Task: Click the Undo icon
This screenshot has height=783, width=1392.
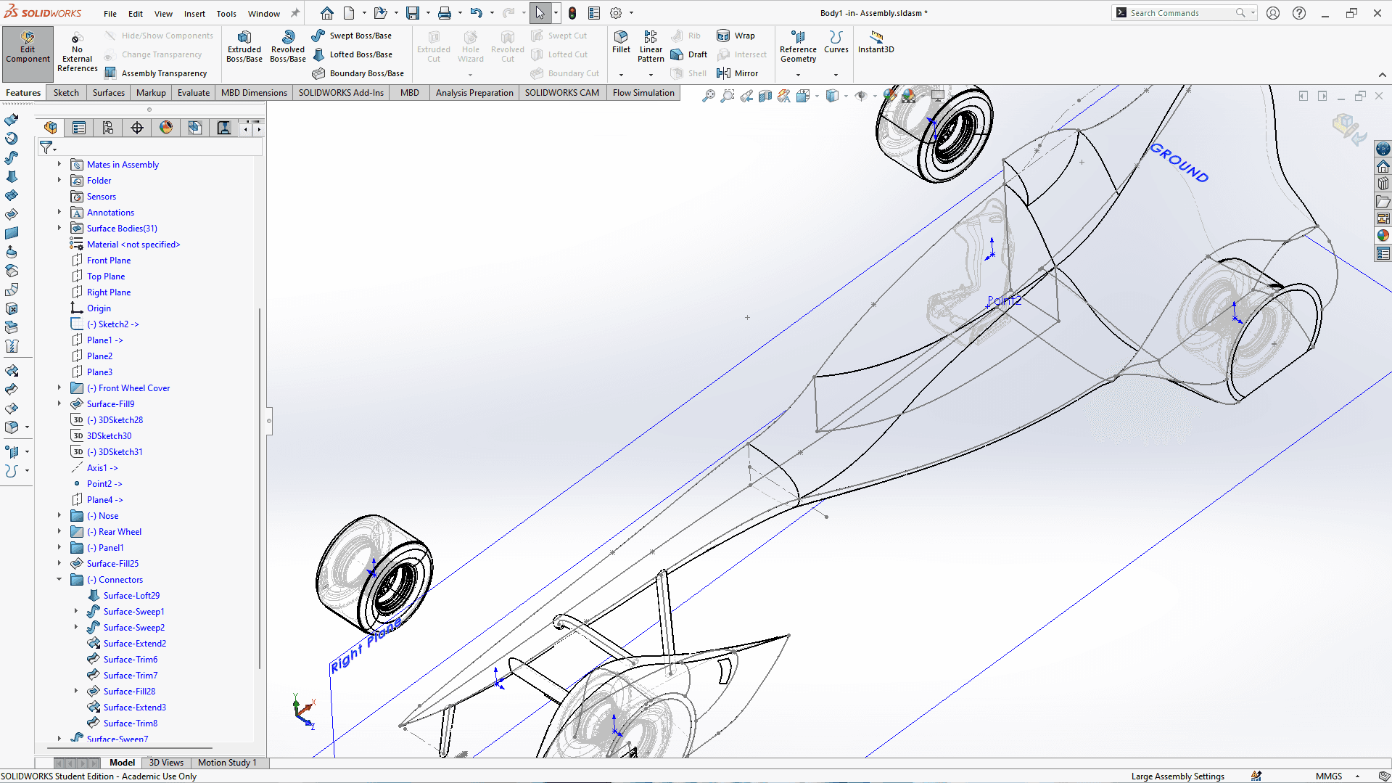Action: point(476,13)
